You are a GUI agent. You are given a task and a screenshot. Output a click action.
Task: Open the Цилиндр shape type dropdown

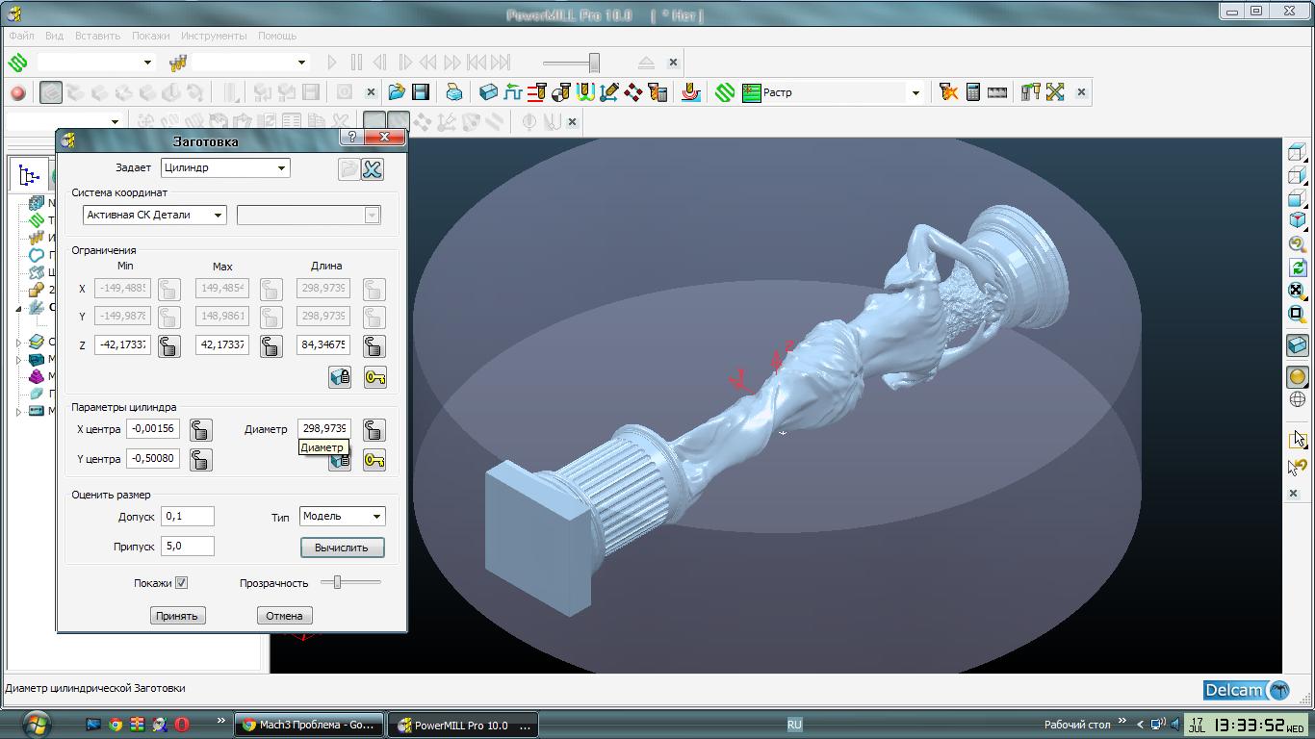pos(225,167)
